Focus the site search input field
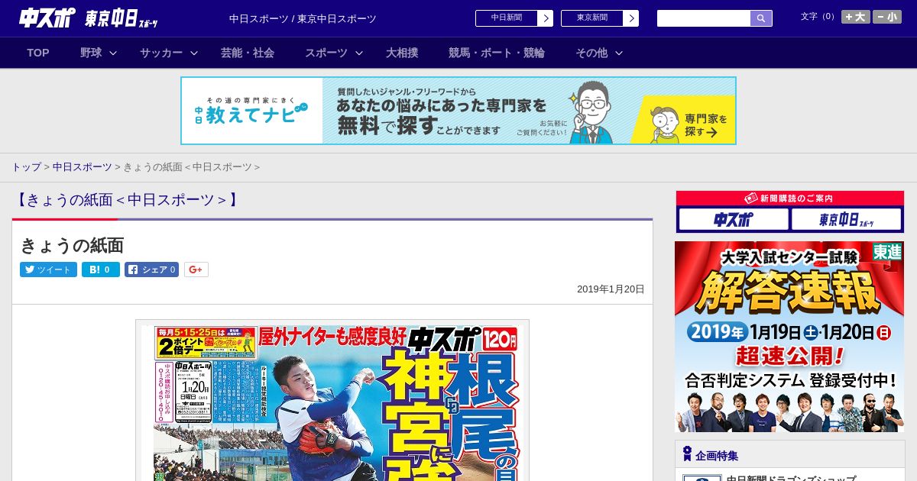Viewport: 917px width, 481px height. coord(704,18)
